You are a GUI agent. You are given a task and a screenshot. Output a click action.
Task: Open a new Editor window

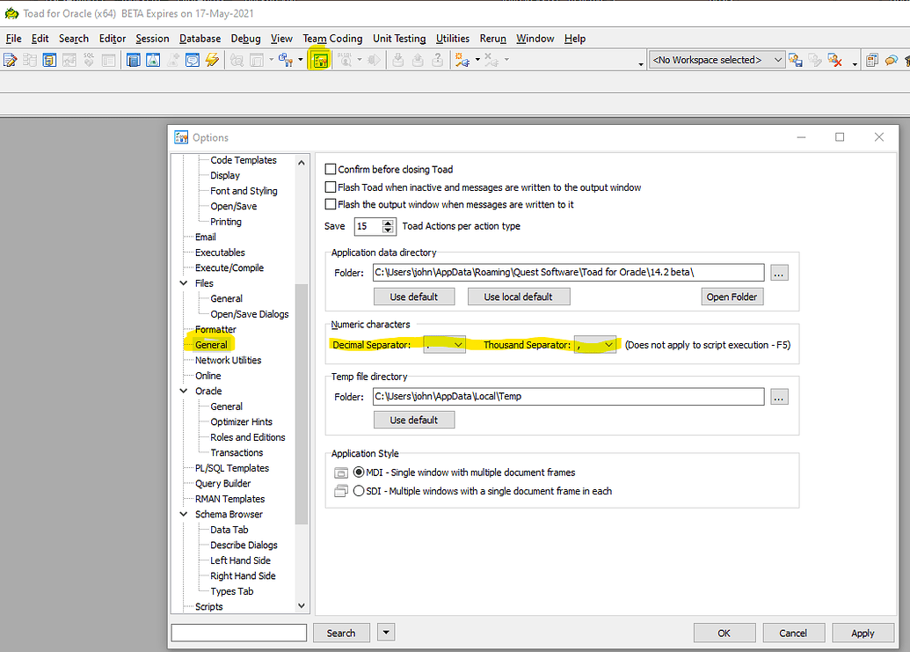point(10,60)
